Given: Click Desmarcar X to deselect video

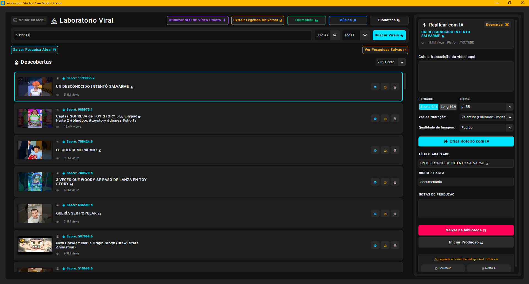Looking at the screenshot, I should 498,25.
